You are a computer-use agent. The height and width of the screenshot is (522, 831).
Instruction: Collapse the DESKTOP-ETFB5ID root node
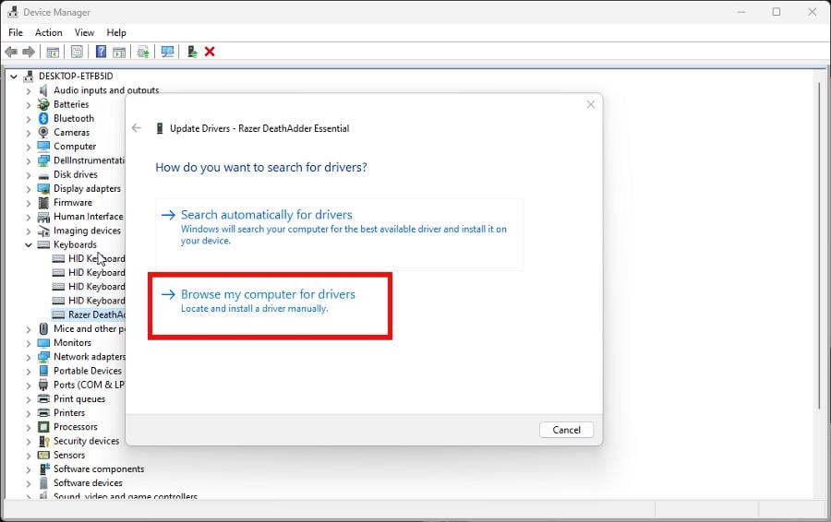click(14, 77)
